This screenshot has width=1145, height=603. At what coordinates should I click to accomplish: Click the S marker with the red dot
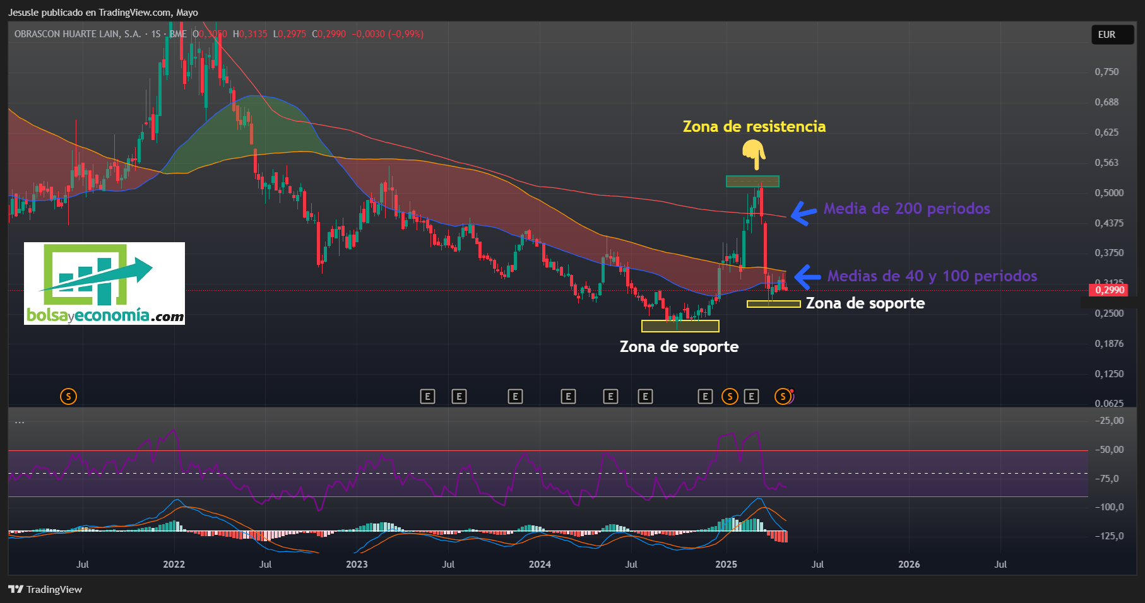tap(783, 396)
